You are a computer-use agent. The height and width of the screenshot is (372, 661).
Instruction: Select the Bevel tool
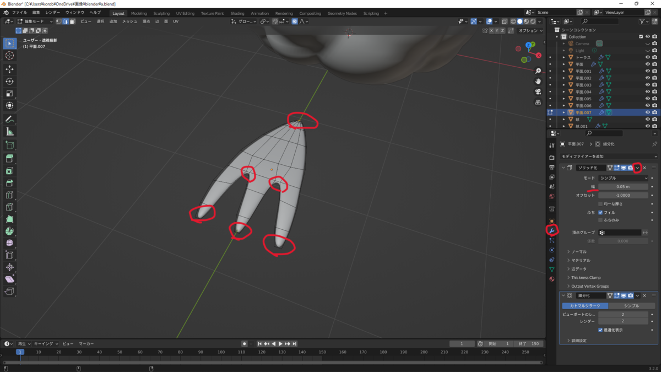9,184
